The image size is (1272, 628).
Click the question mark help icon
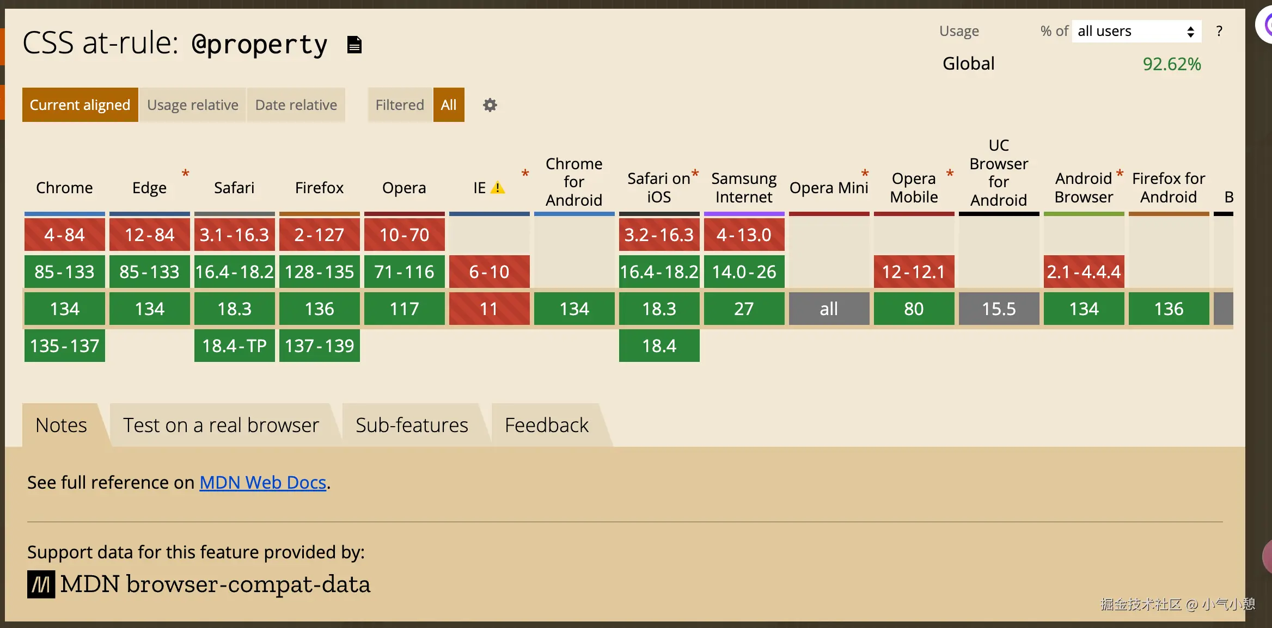pyautogui.click(x=1219, y=32)
